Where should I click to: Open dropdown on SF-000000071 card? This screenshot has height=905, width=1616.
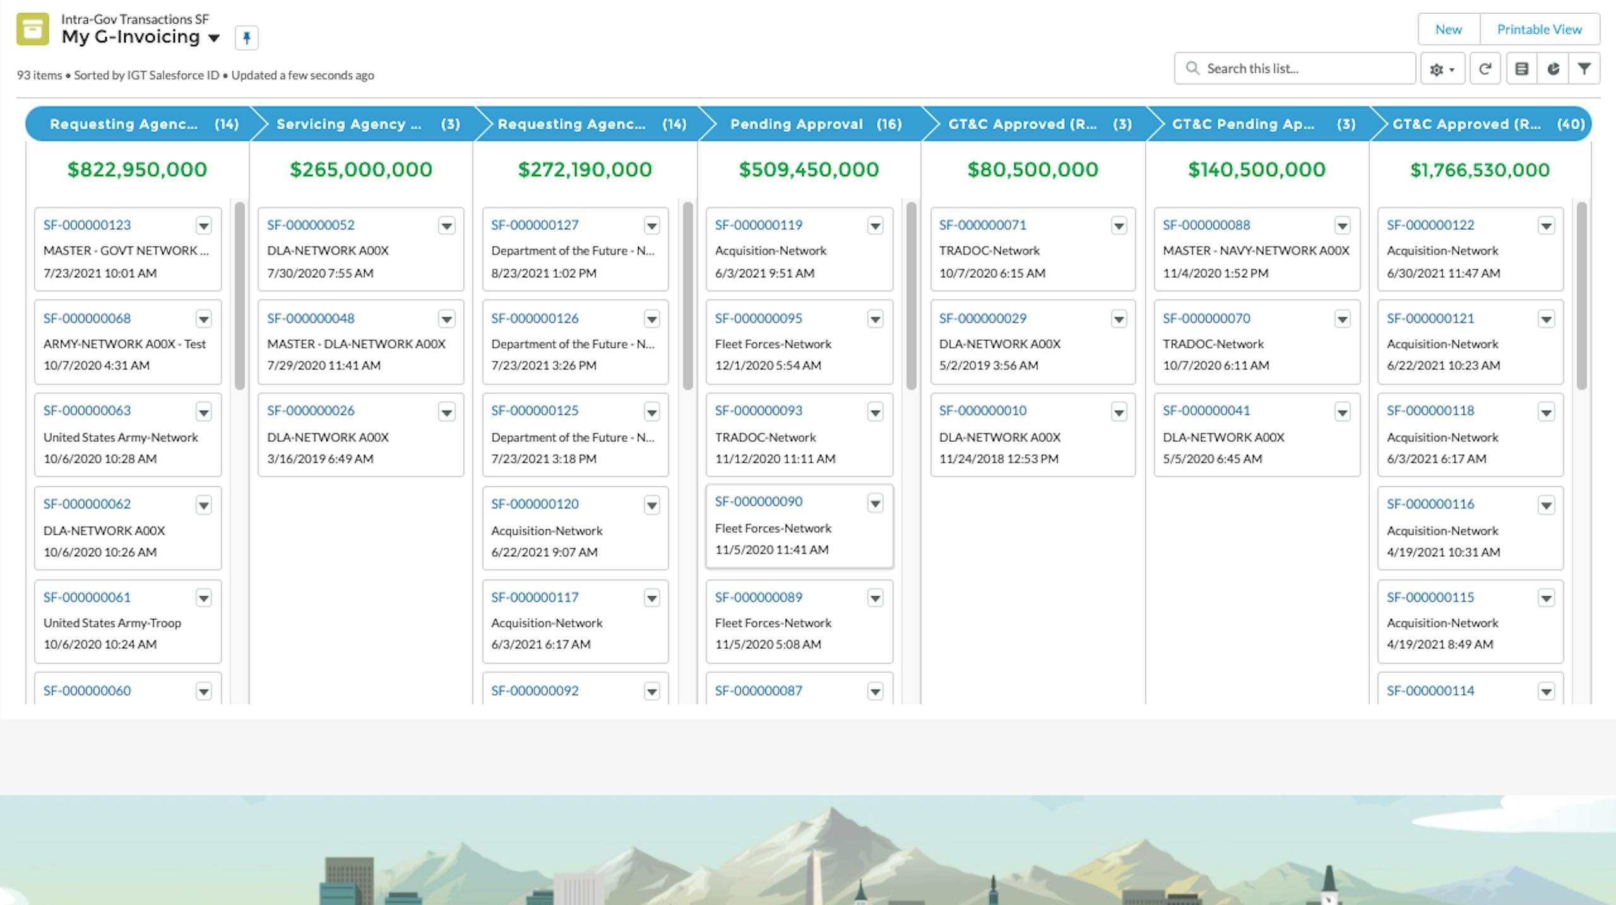[1119, 225]
